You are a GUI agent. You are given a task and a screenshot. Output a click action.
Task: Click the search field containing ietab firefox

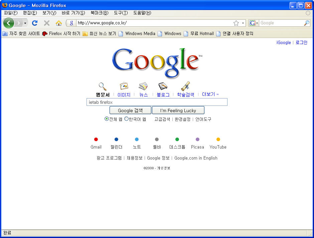pyautogui.click(x=157, y=102)
